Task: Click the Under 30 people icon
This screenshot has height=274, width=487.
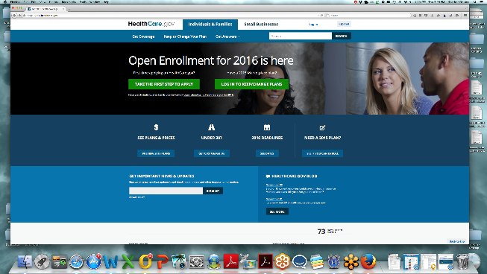Action: click(212, 127)
